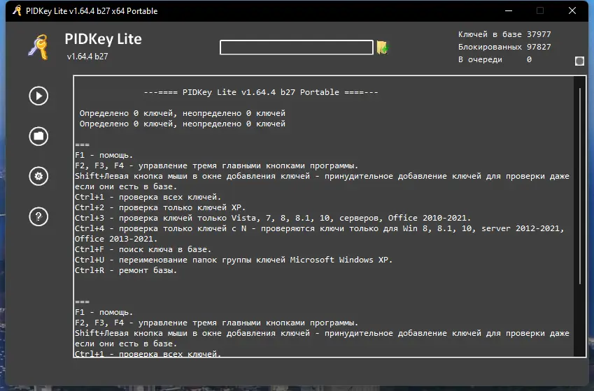The width and height of the screenshot is (594, 391).
Task: Click the PIDKey Lite keys logo
Action: coord(38,47)
